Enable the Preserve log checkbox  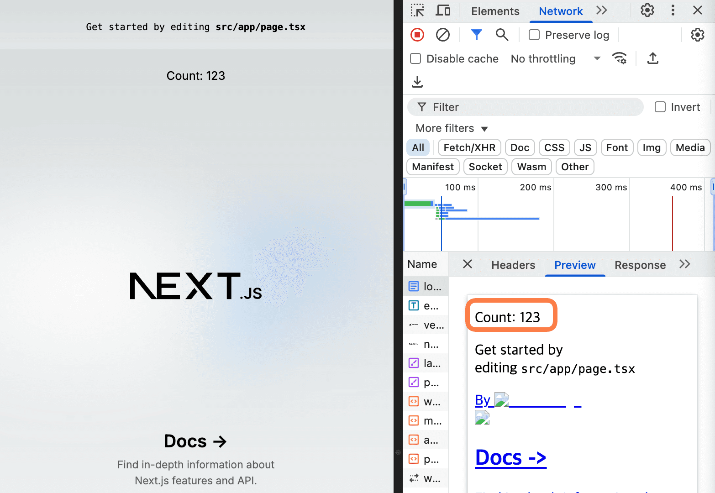click(534, 35)
